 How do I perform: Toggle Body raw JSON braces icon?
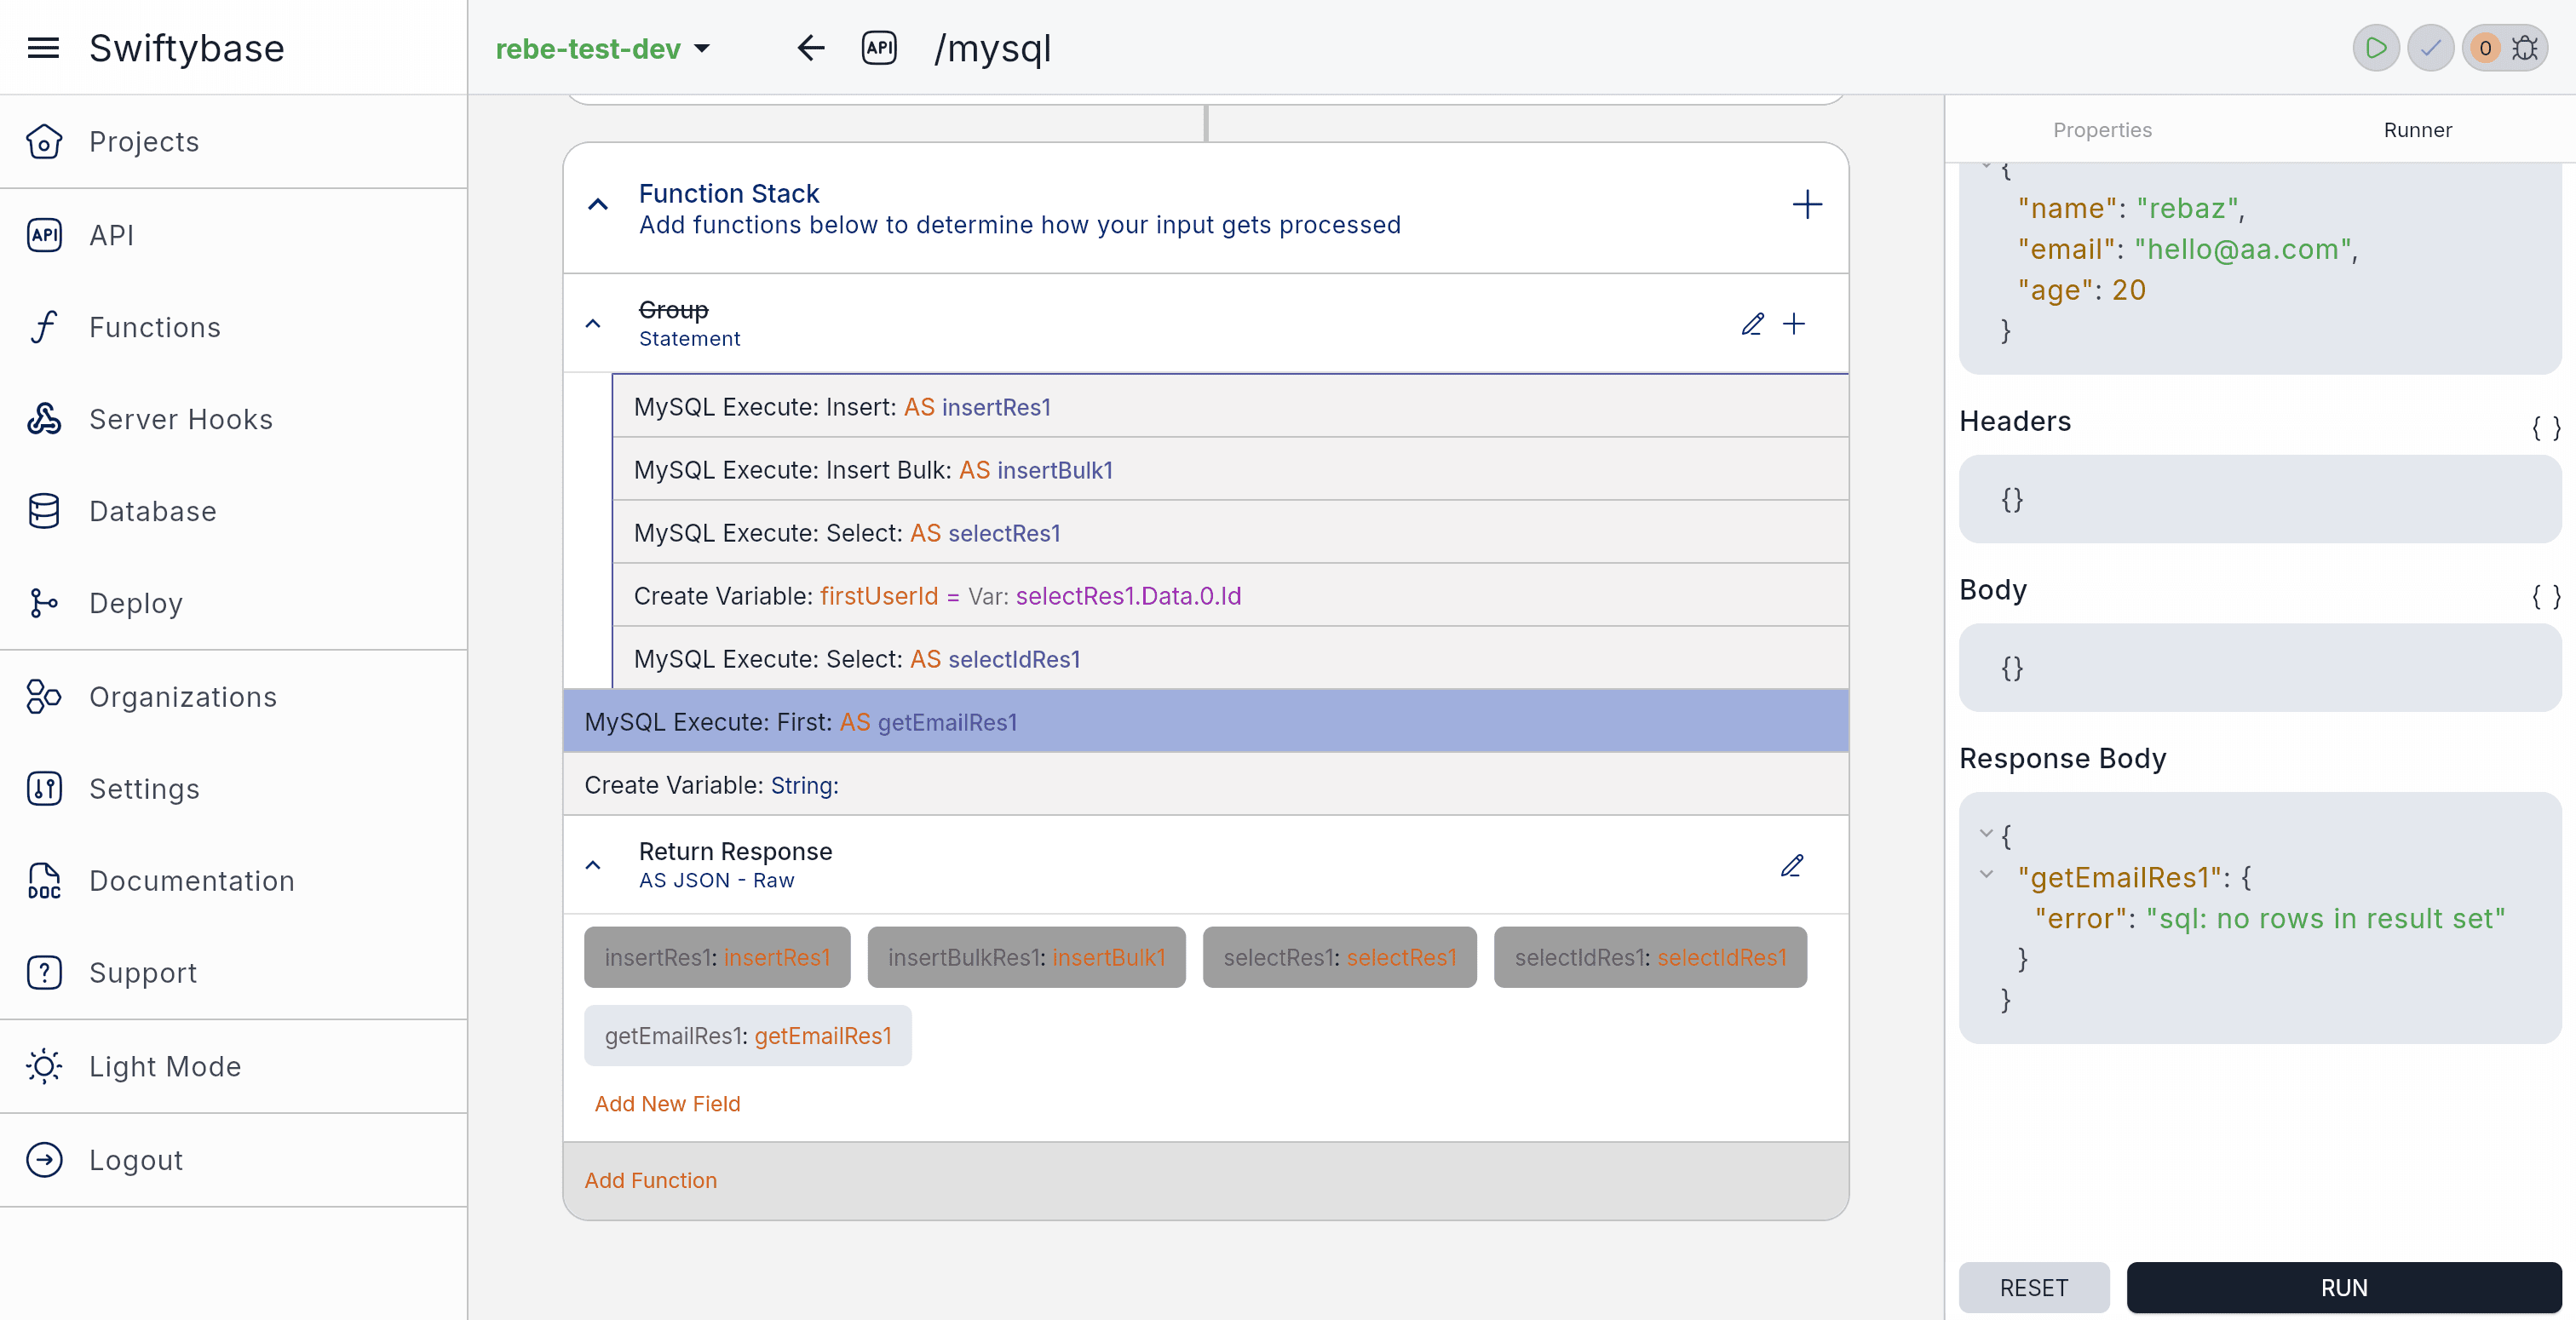click(x=2546, y=597)
